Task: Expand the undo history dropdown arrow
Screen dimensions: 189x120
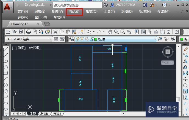Action: [x=94, y=32]
